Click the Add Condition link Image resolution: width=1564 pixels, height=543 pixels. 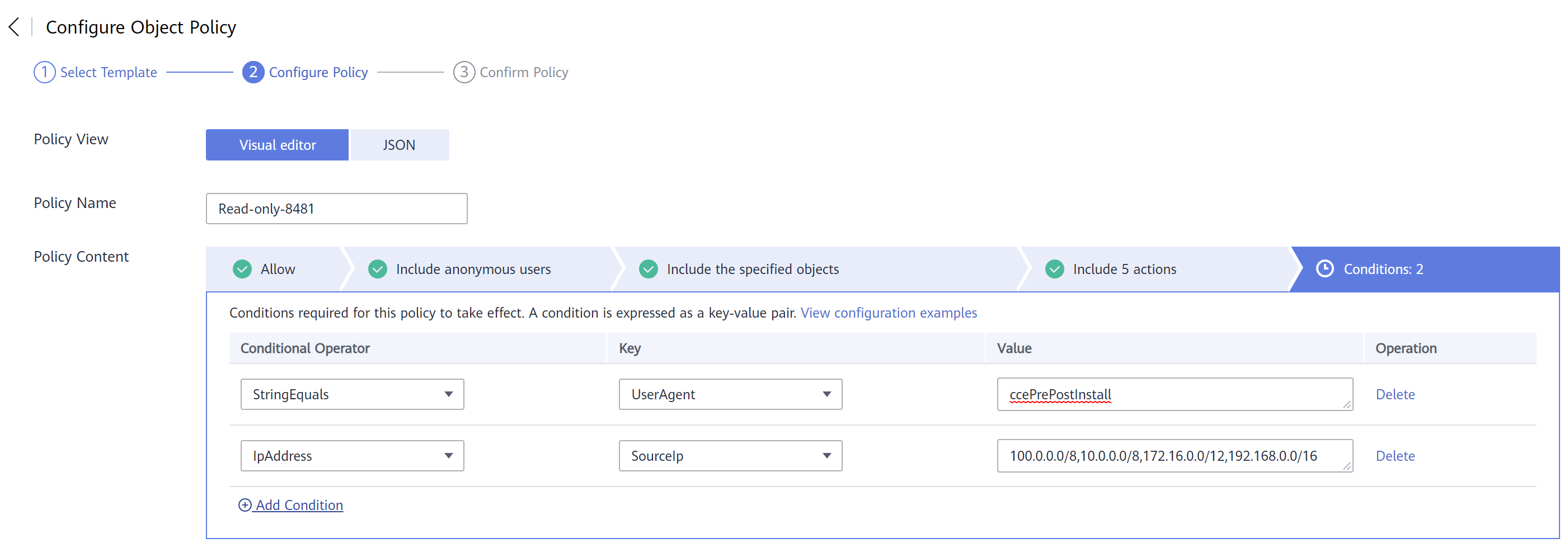click(x=299, y=505)
